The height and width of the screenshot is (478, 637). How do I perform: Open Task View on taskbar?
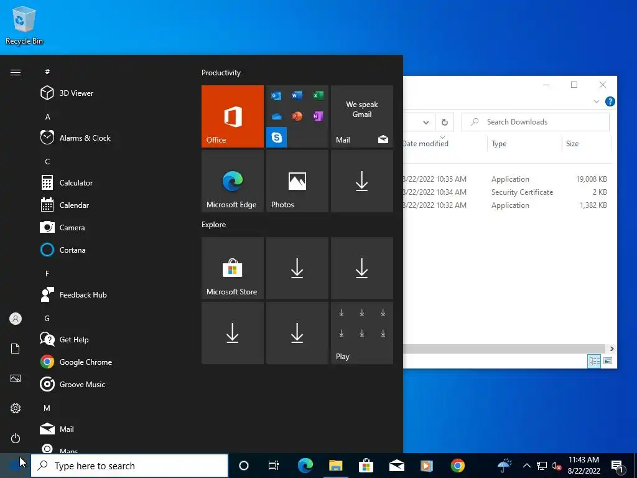point(274,466)
